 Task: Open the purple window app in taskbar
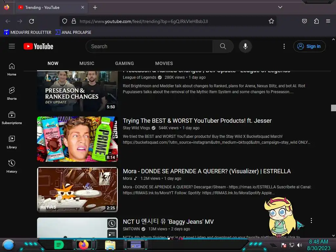[136, 245]
